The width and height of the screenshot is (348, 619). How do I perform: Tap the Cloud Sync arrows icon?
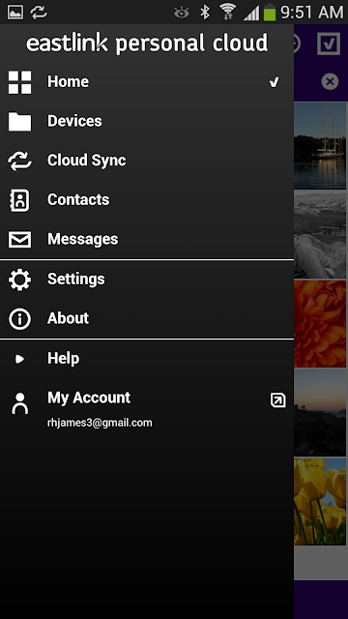click(19, 161)
